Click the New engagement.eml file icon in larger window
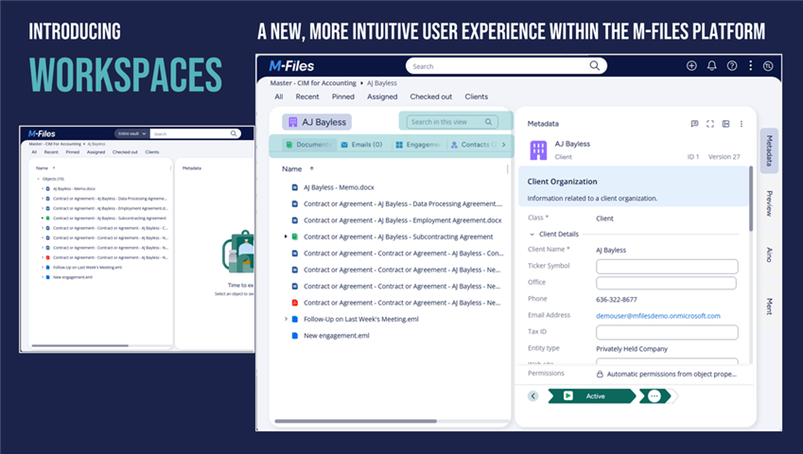Screen dimensions: 803x454 click(294, 335)
